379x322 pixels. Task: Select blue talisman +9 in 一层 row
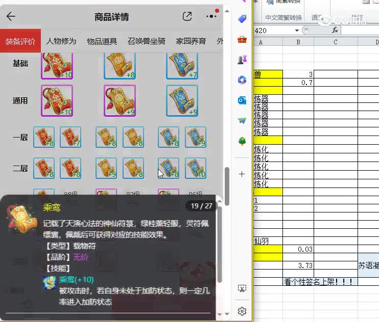[196, 137]
